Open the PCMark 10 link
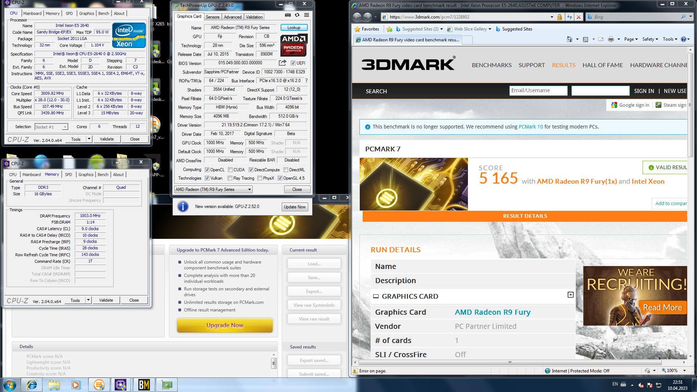Viewport: 697px width, 392px height. (531, 127)
